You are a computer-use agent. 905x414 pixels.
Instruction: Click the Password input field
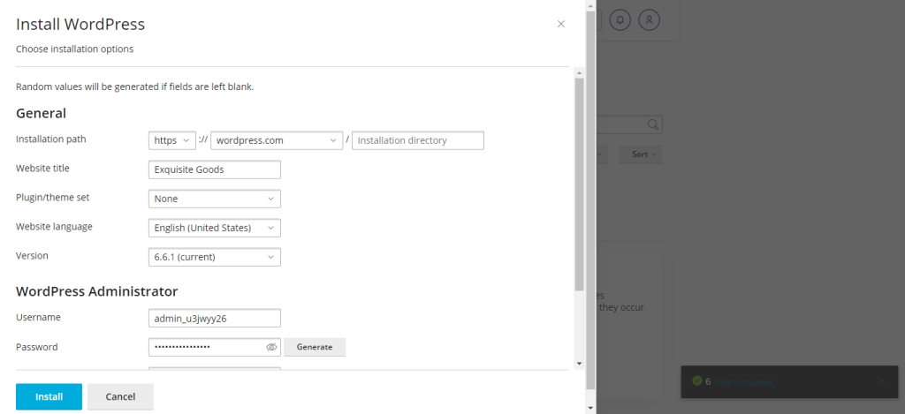(x=215, y=347)
